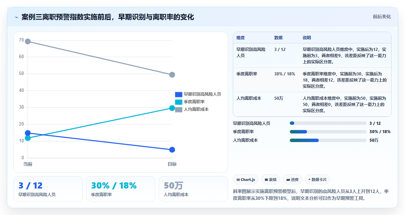This screenshot has width=405, height=215.
Task: Click the description mentioning 两者相差0
Action: tap(345, 105)
